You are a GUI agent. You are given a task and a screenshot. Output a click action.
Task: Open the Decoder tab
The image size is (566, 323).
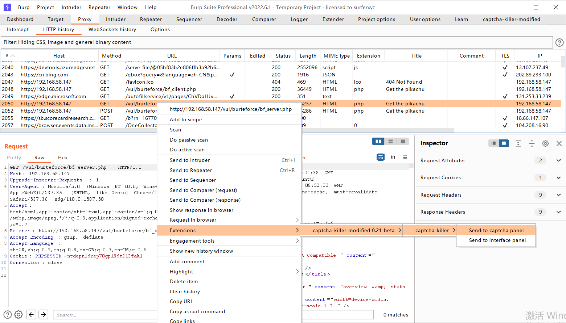click(227, 19)
